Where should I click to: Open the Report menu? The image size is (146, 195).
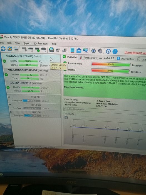(x=27, y=43)
